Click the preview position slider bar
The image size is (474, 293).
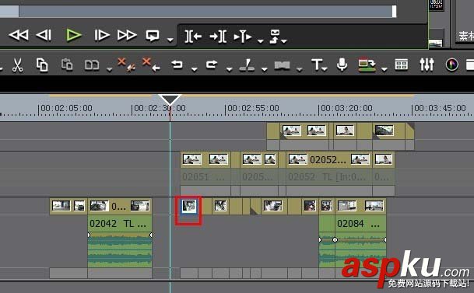pos(198,12)
